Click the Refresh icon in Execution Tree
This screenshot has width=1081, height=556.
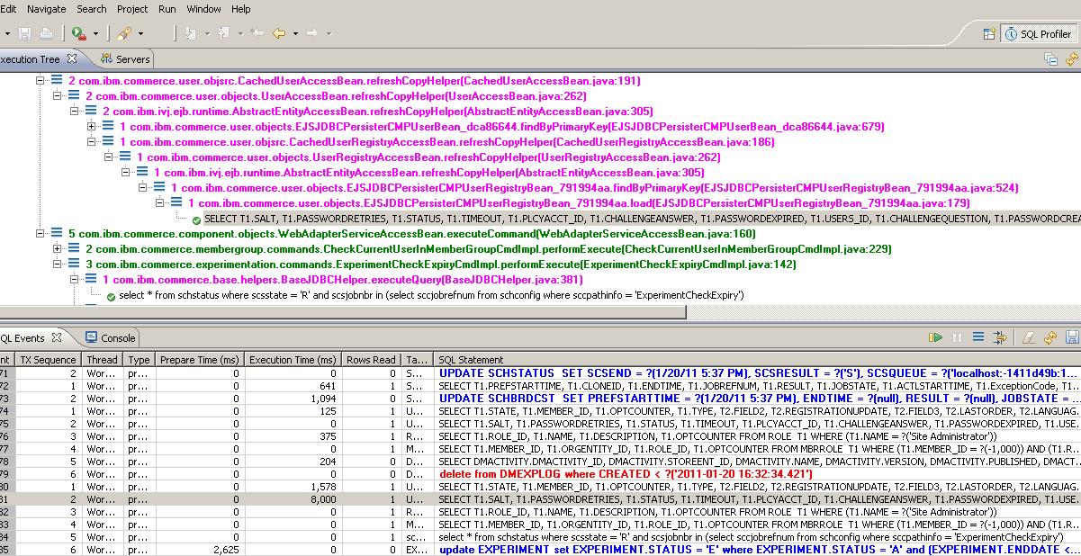click(1071, 59)
